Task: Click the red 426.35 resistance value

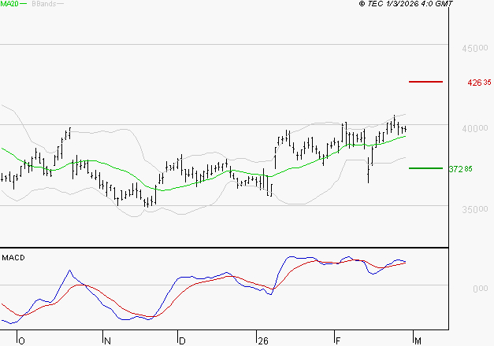Action: tap(479, 83)
